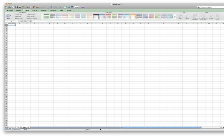The height and width of the screenshot is (137, 224).
Task: Click the magnifier icon in search box
Action: tap(198, 7)
